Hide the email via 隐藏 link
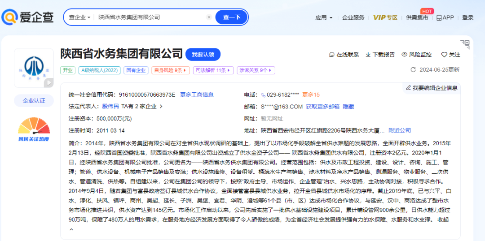The width and height of the screenshot is (485, 241). point(348,107)
